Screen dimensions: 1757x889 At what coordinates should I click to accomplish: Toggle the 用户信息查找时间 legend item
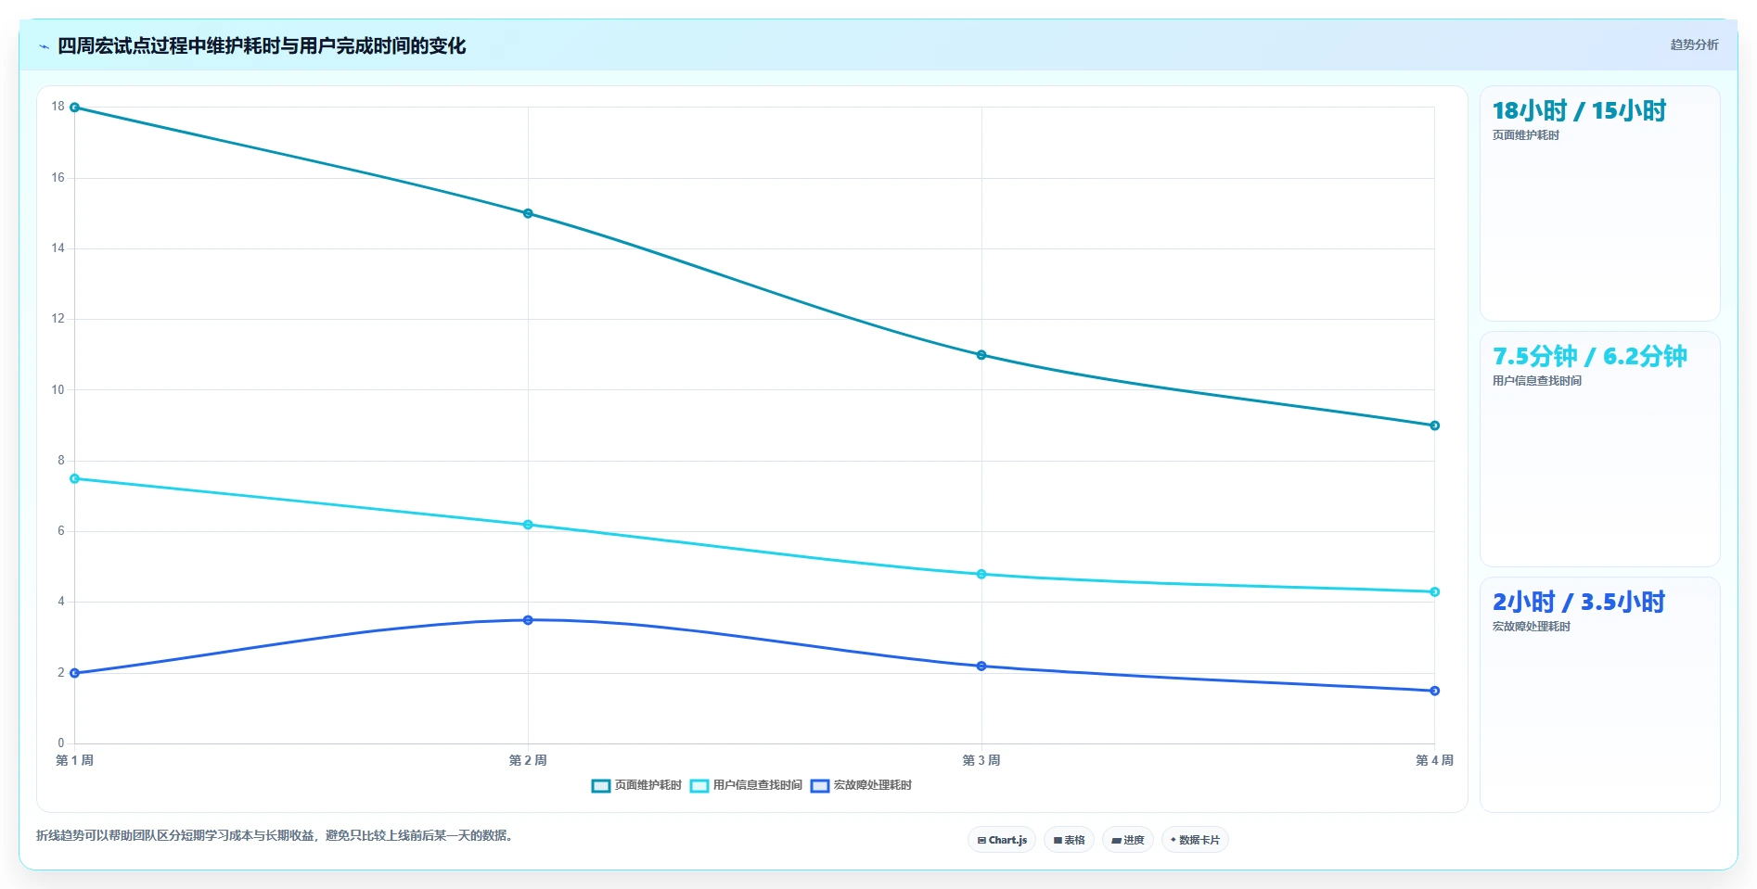click(746, 785)
